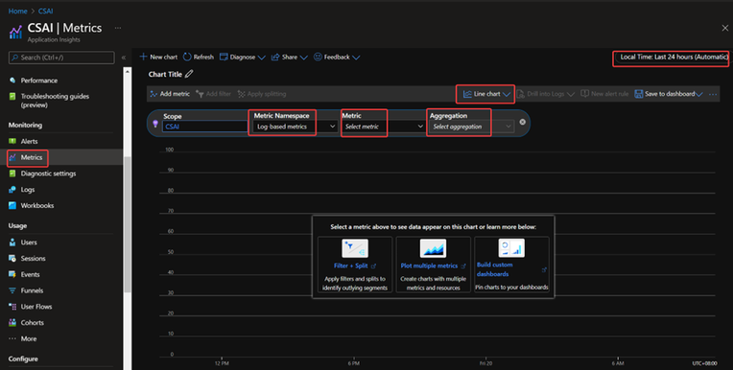Close the Metrics blade
The height and width of the screenshot is (370, 733).
(x=724, y=28)
